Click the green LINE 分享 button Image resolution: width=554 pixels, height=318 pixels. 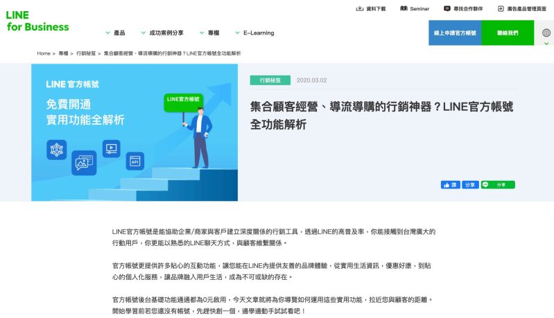coord(498,185)
